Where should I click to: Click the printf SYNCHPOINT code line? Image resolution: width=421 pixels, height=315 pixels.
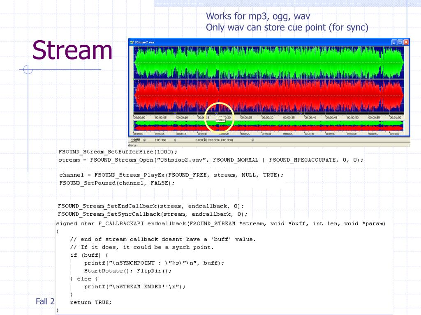tap(154, 263)
